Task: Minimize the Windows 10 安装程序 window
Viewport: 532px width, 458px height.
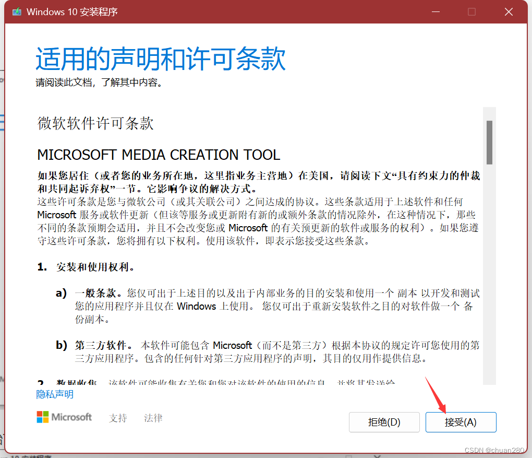Action: click(x=436, y=11)
